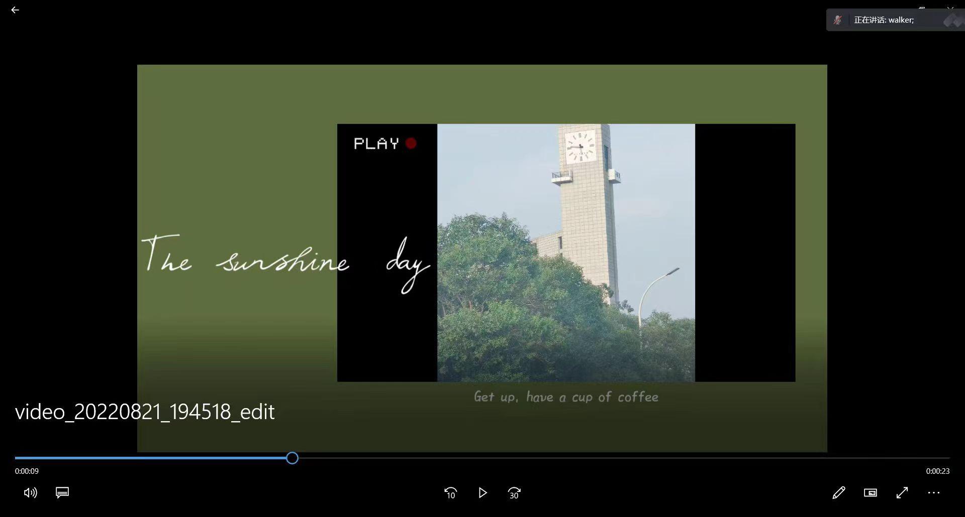Click the 0:00:23 total duration label

(x=938, y=471)
